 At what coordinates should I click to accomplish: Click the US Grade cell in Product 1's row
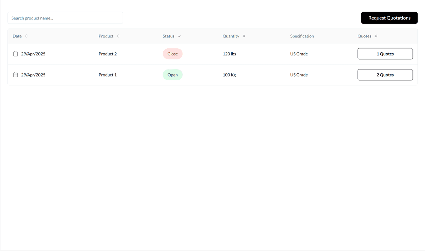[x=299, y=74]
